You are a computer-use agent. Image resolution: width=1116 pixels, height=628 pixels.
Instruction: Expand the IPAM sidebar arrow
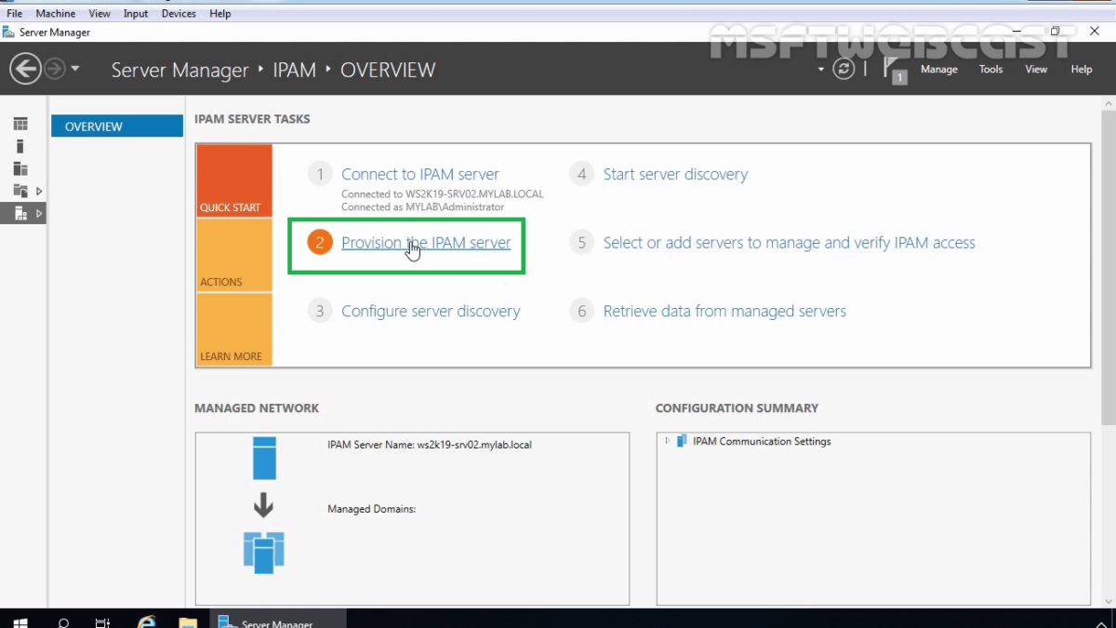click(x=39, y=213)
